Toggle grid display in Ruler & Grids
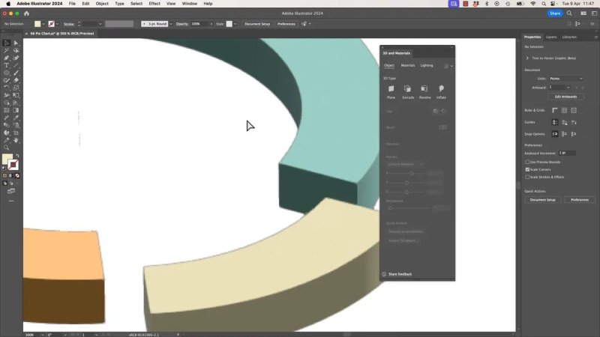This screenshot has height=337, width=600. tap(565, 110)
